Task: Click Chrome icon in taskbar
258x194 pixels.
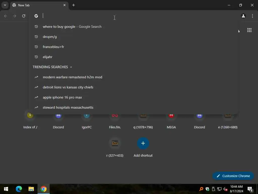Action: click(43, 189)
